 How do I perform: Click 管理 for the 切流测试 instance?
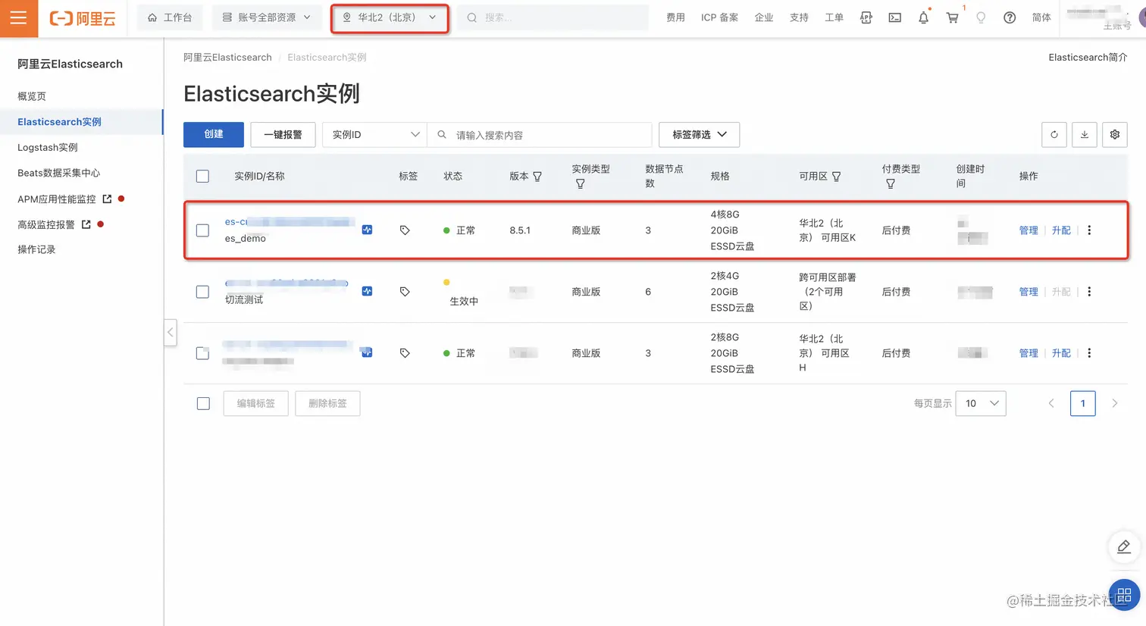(1029, 292)
